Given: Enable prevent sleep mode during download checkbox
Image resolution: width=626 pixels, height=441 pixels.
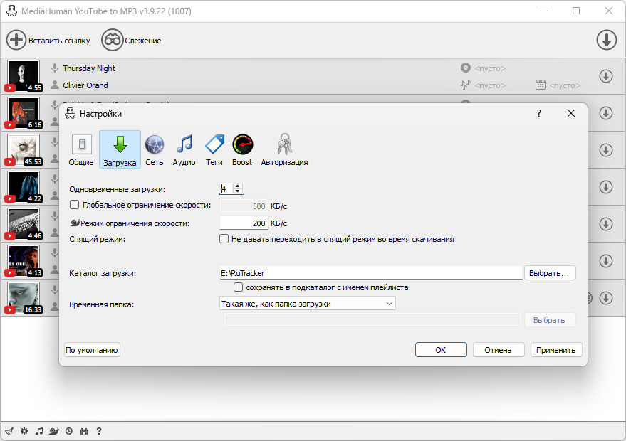Looking at the screenshot, I should coord(224,239).
